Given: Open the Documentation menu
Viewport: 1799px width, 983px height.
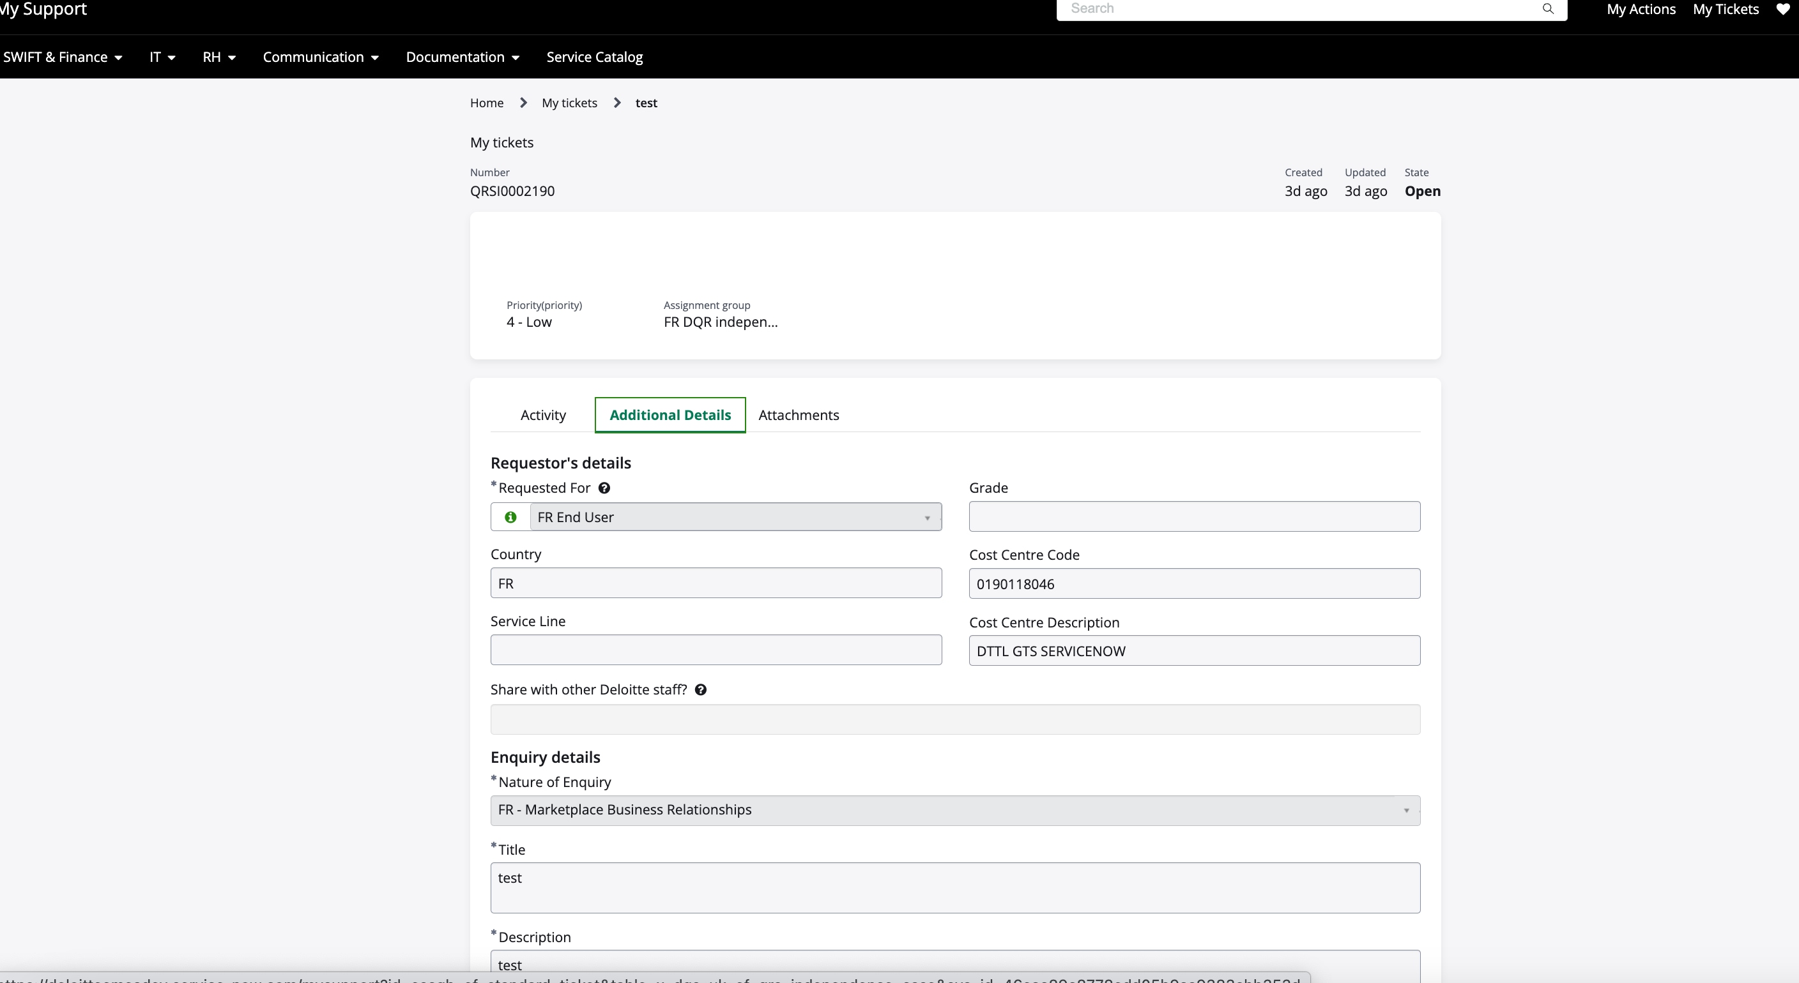Looking at the screenshot, I should coord(463,57).
